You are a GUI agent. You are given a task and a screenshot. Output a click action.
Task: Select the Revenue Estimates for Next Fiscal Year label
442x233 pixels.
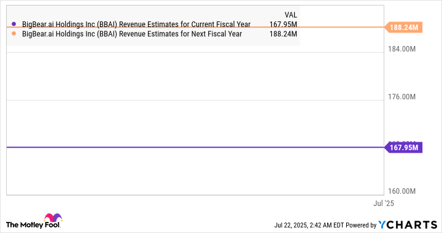(x=132, y=34)
